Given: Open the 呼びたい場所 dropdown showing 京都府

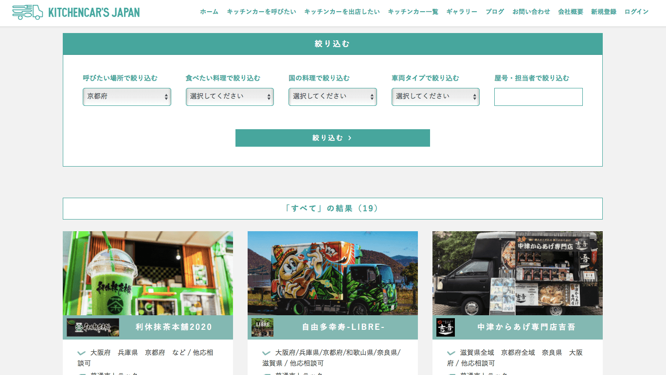Looking at the screenshot, I should point(126,97).
